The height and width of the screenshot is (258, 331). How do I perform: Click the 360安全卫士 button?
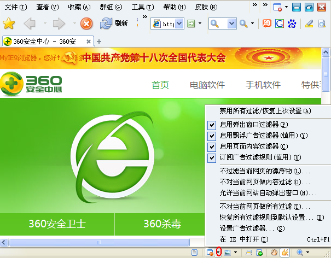pos(57,224)
